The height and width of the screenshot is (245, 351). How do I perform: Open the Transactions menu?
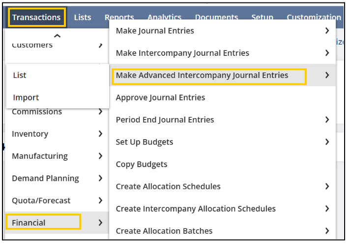(36, 18)
